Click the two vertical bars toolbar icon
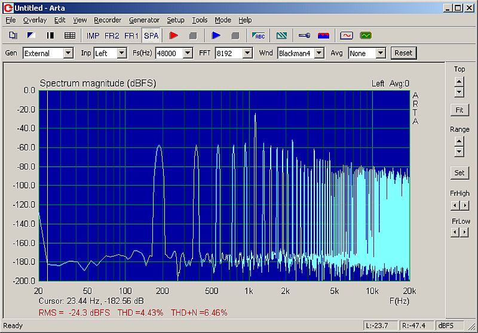The width and height of the screenshot is (478, 333). pyautogui.click(x=50, y=36)
